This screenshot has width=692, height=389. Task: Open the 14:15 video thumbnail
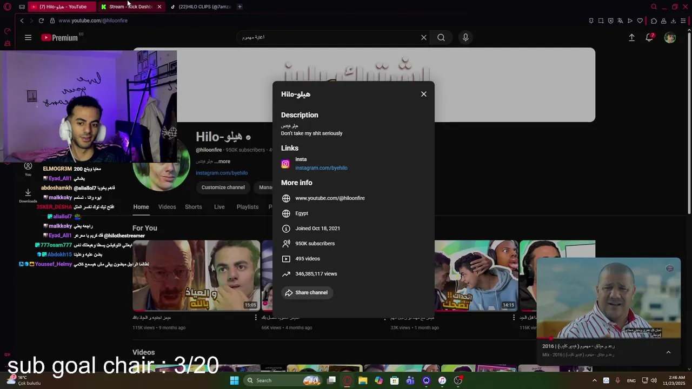(476, 276)
